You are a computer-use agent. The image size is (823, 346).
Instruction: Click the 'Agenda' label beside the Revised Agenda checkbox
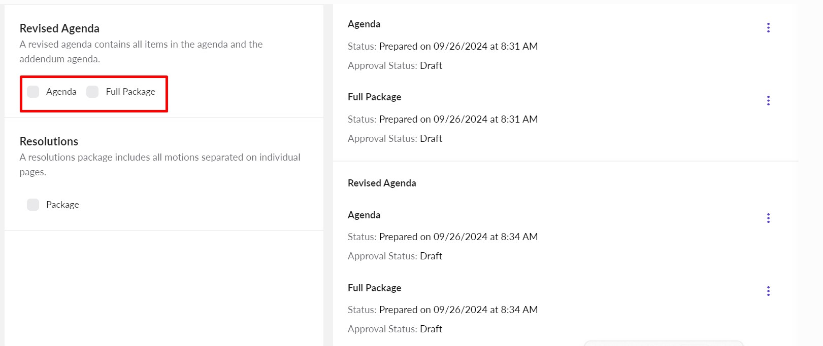[x=61, y=92]
